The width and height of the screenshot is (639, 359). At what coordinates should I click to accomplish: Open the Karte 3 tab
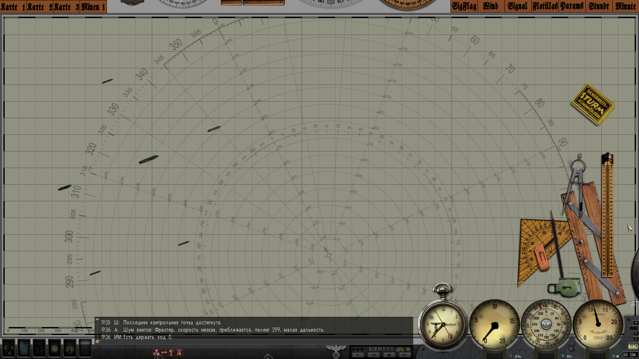66,6
